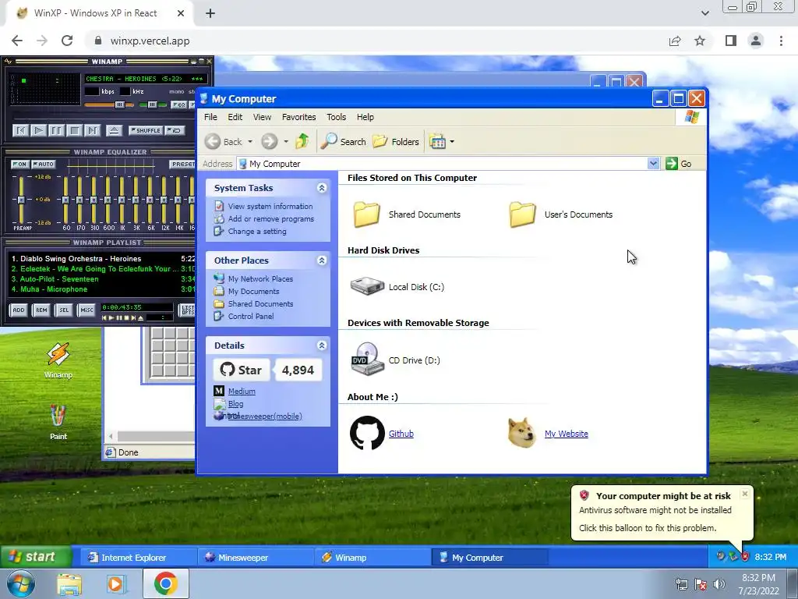The width and height of the screenshot is (798, 599).
Task: Select the Local Disk (C:) drive icon
Action: (367, 286)
